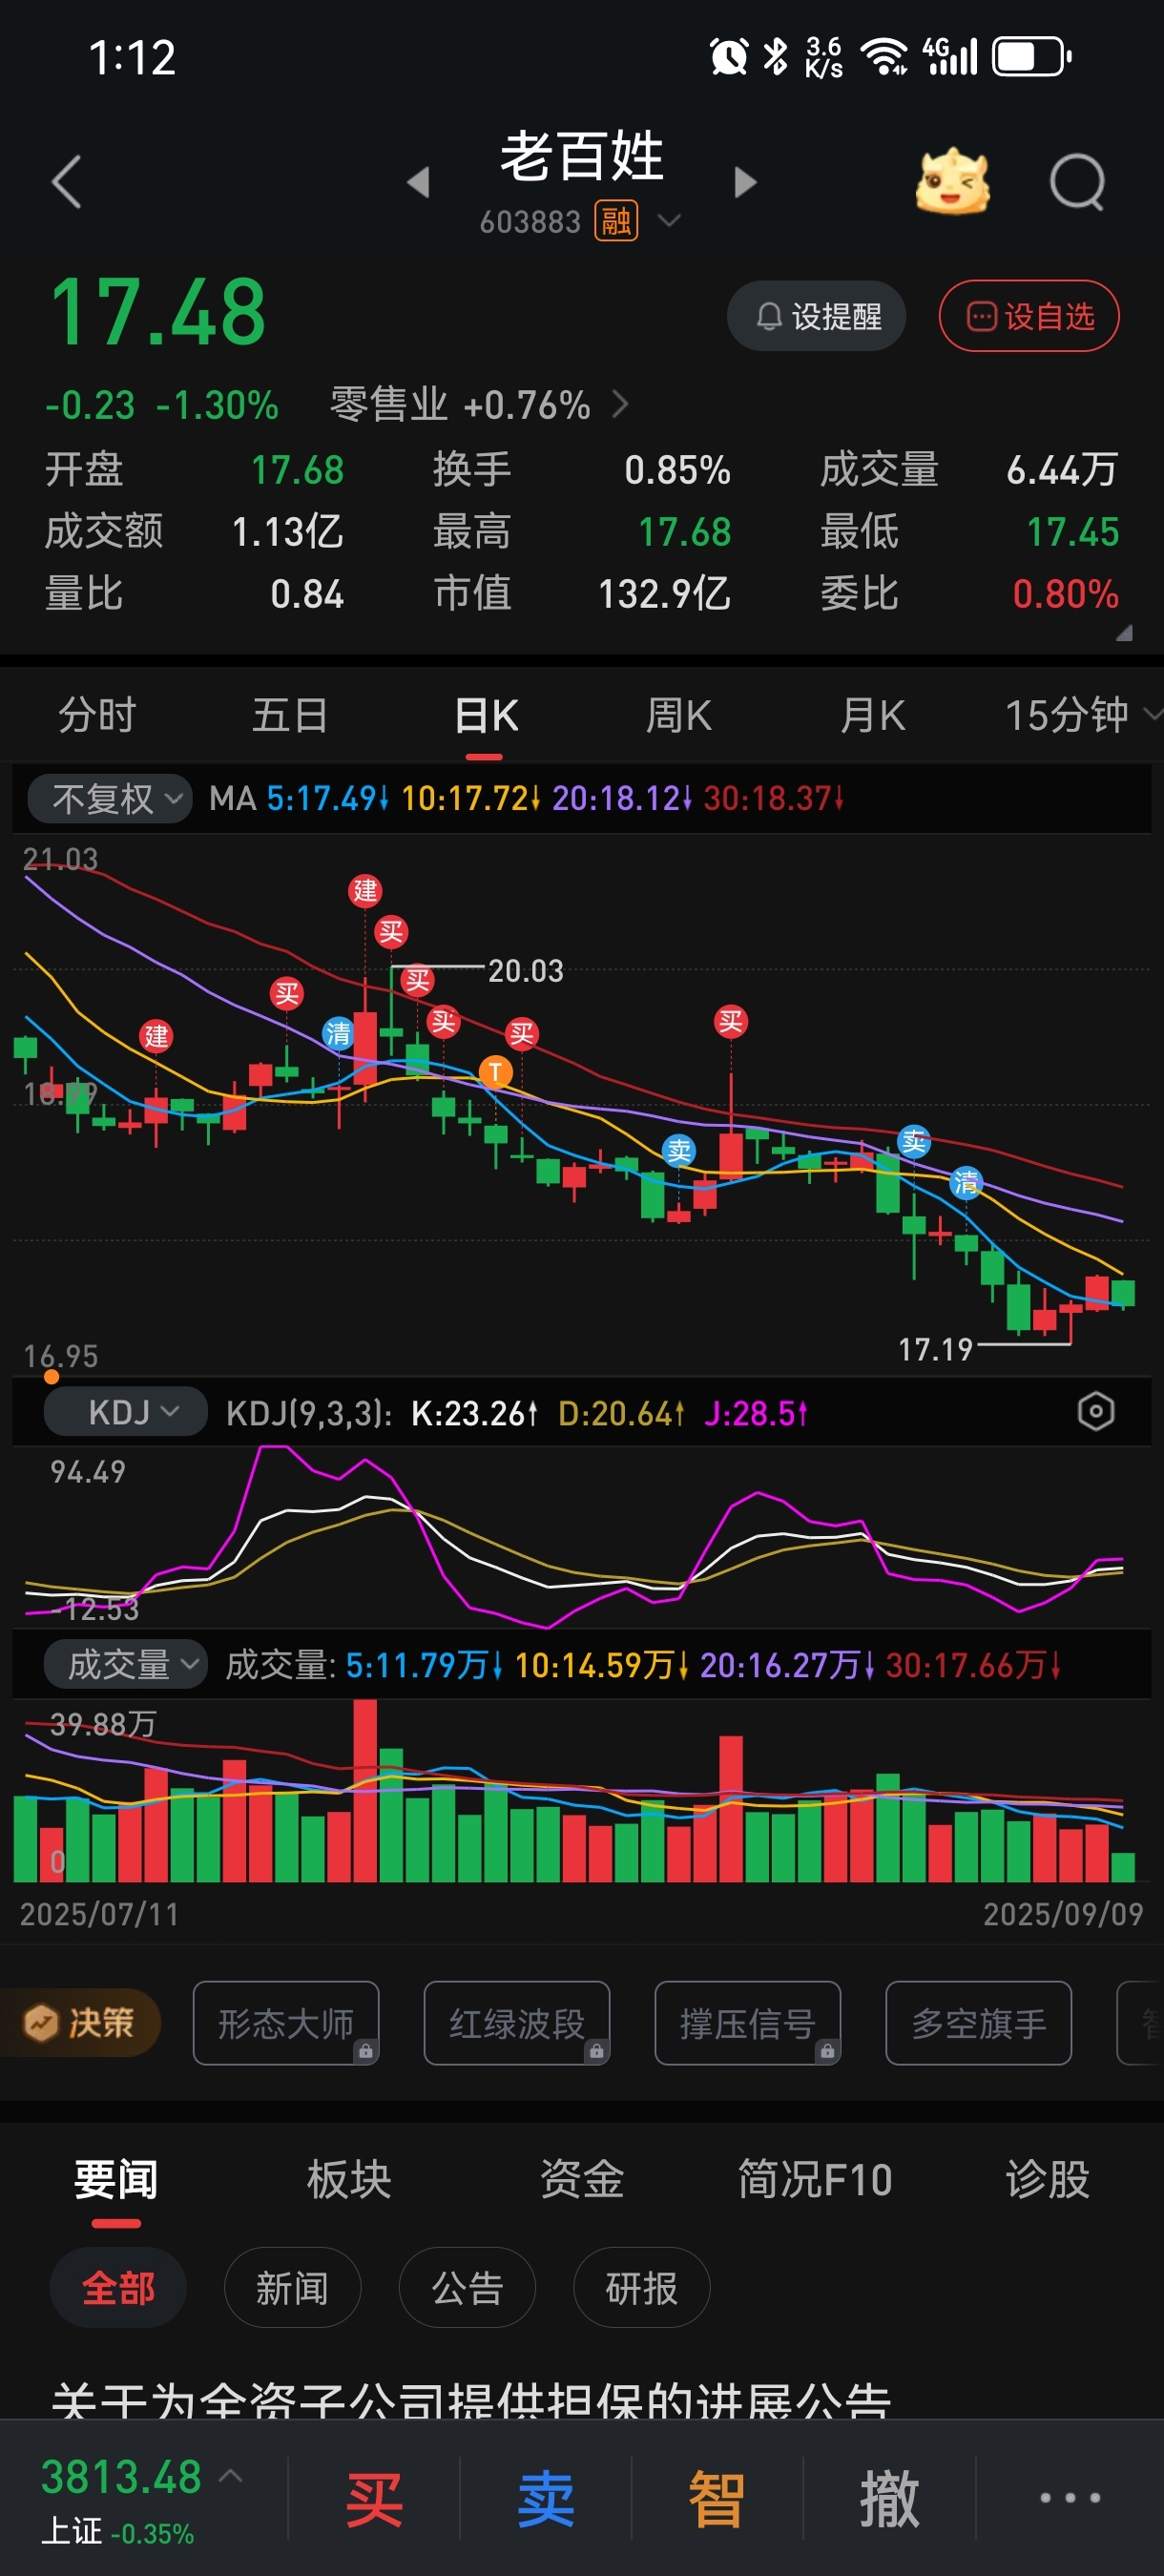
Task: Tap 设提醒 alert button
Action: pyautogui.click(x=816, y=316)
